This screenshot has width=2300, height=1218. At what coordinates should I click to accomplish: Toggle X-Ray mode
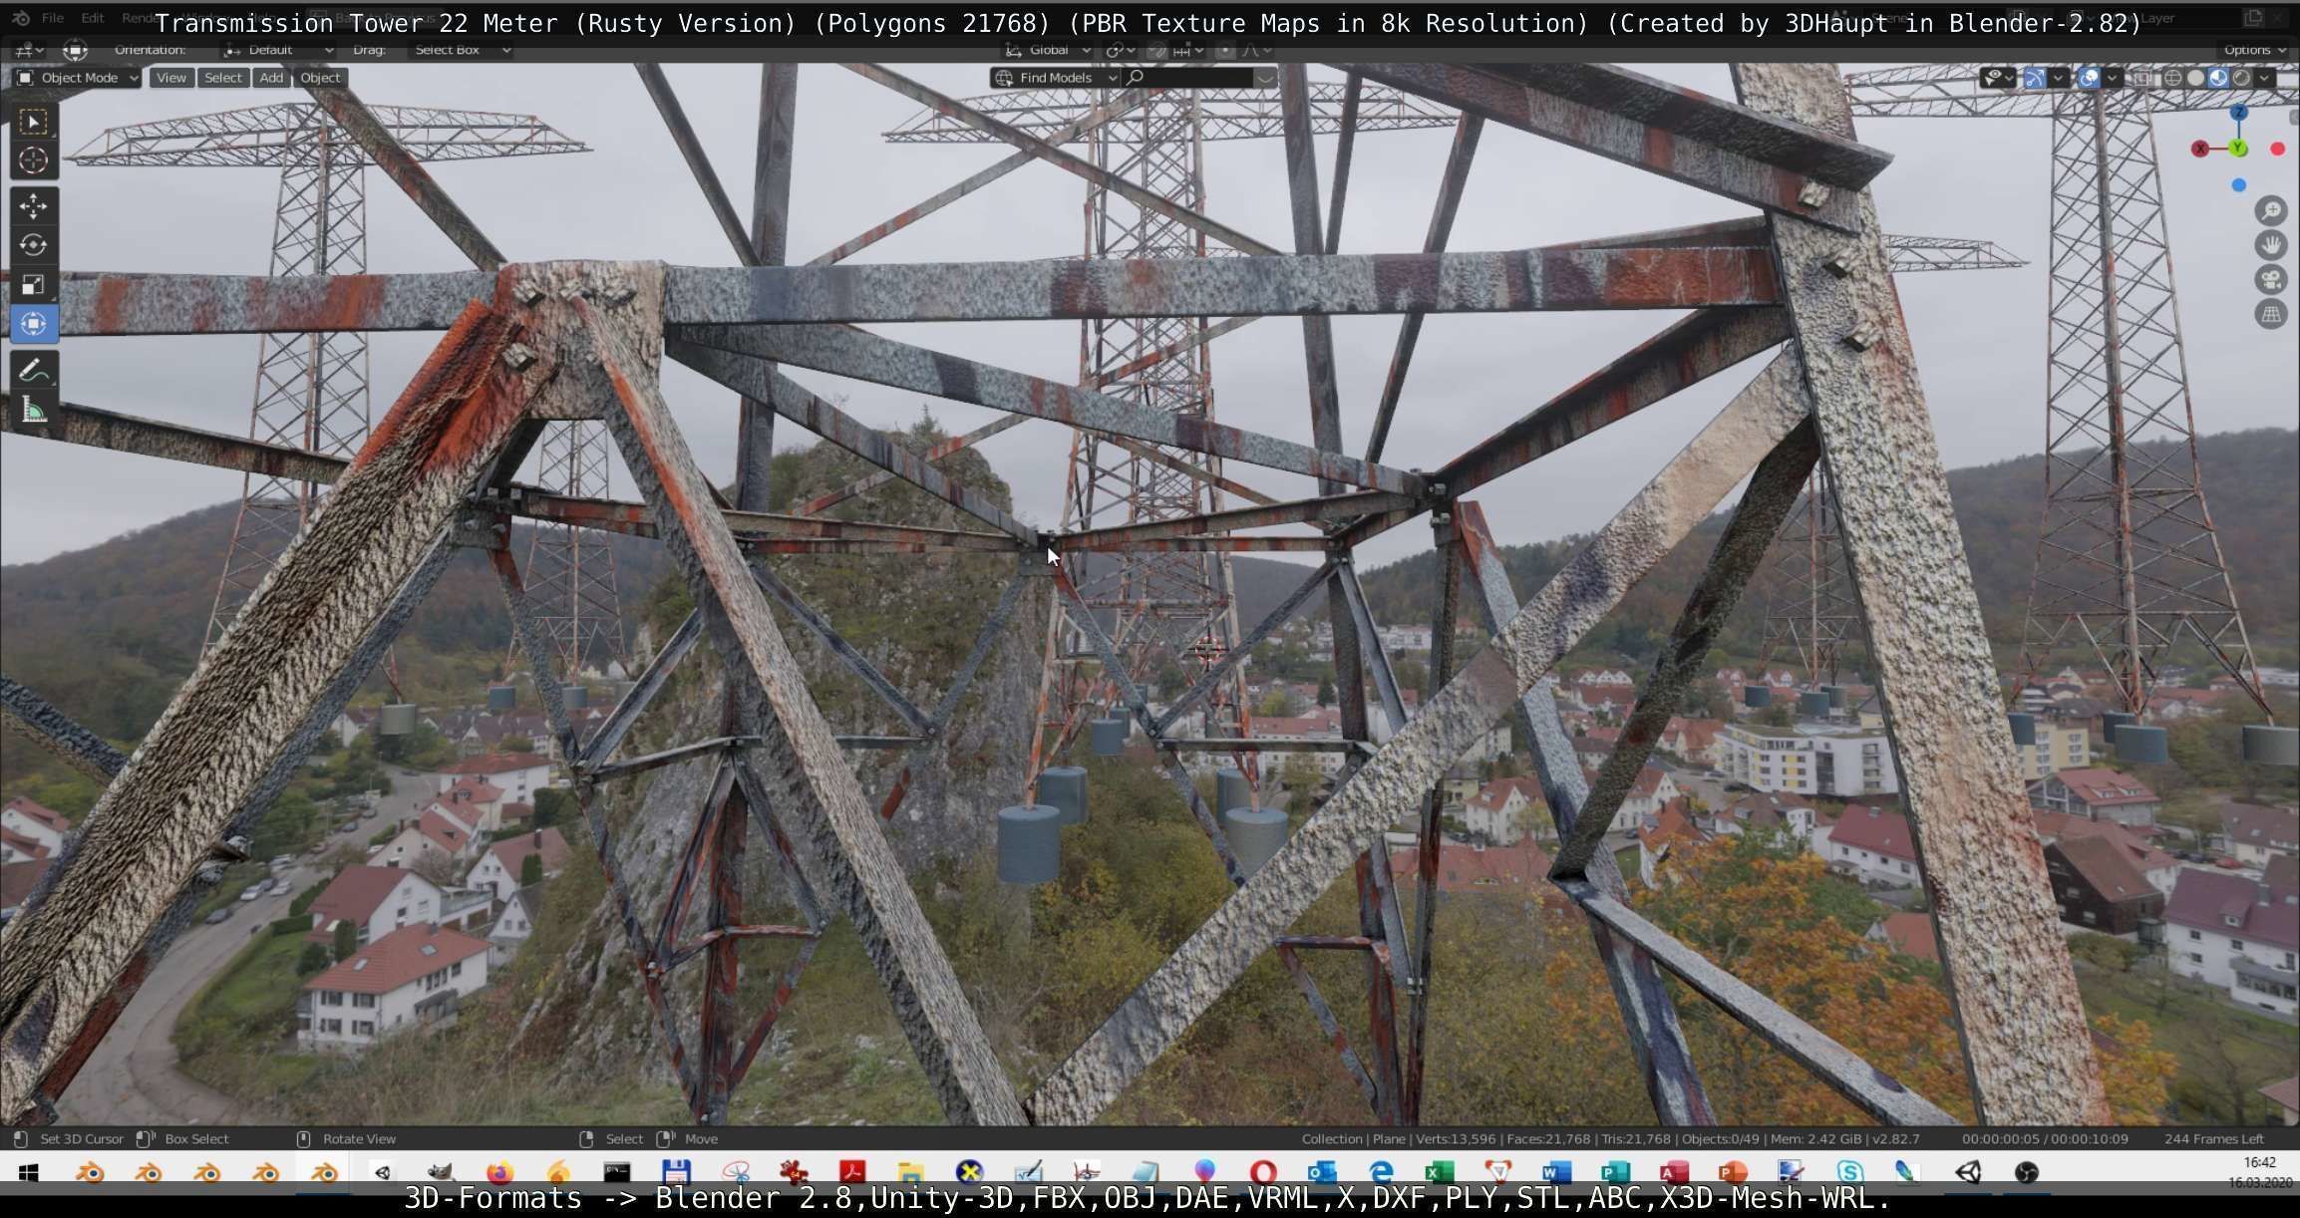pos(2141,78)
